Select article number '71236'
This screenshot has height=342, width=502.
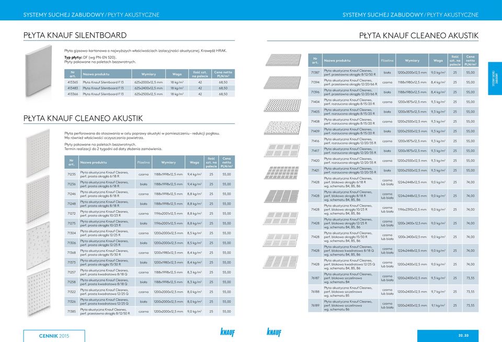(x=72, y=184)
